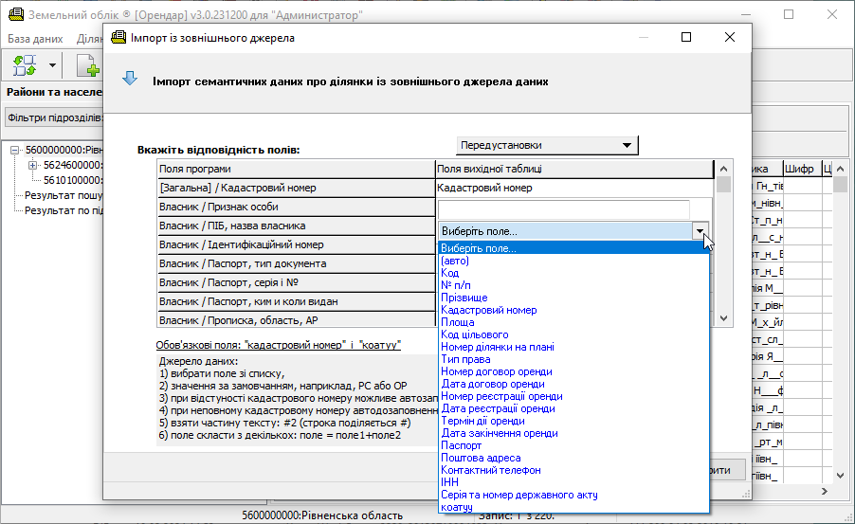Select row "Власник / ПІБ, назва власника"

coord(296,226)
